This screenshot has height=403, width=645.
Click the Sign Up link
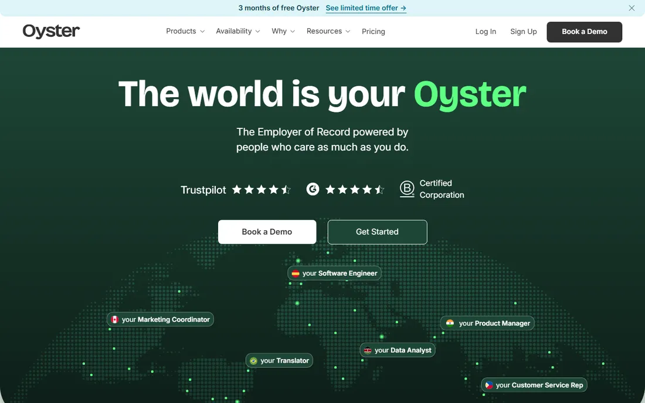(524, 32)
